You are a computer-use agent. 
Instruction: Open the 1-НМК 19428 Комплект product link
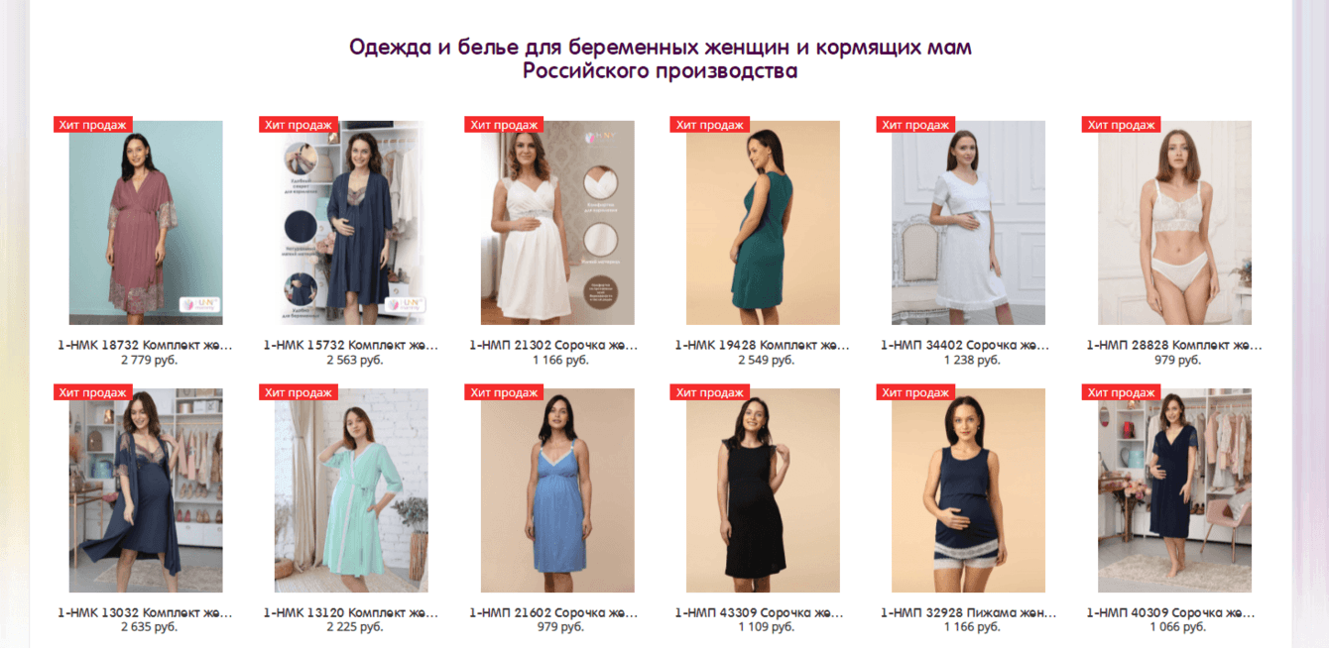click(762, 346)
